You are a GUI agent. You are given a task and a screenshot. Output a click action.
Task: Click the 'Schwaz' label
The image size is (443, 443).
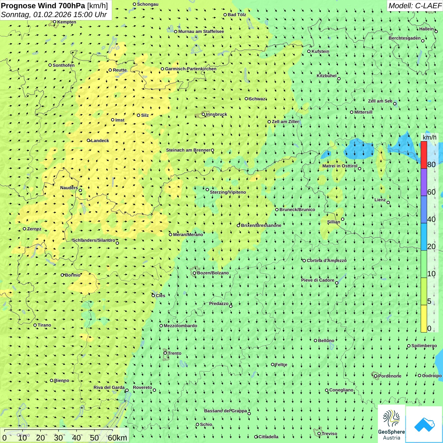[x=257, y=99]
